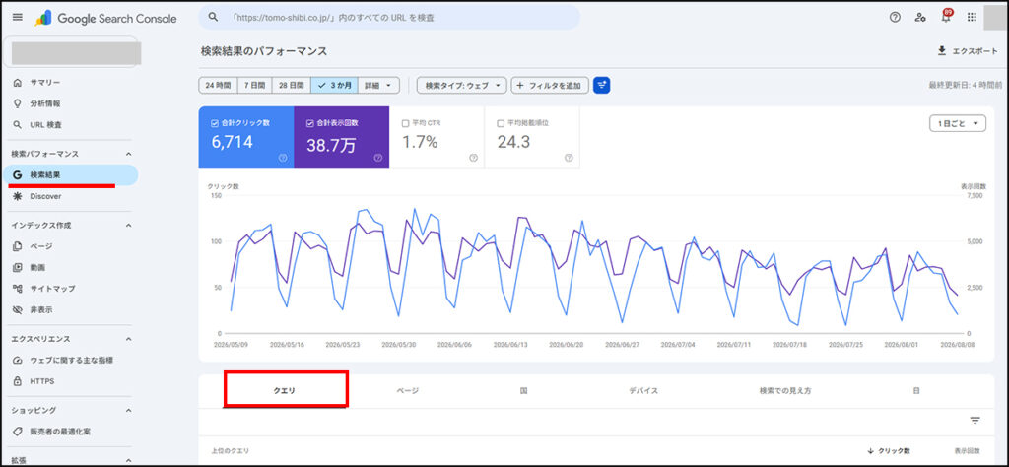
Task: Switch to the 国 tab
Action: (523, 390)
